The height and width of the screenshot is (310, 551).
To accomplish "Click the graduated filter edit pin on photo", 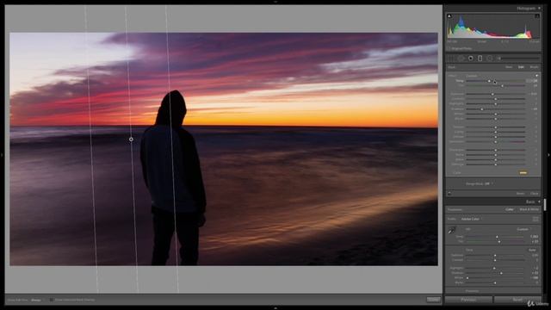I will tap(131, 139).
